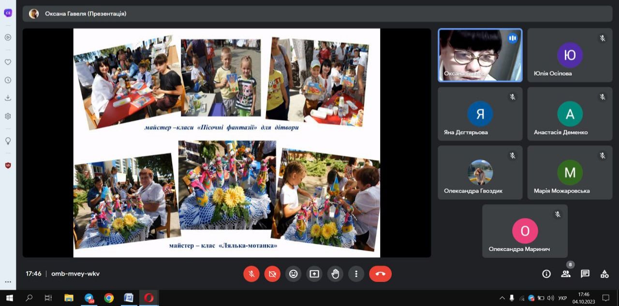Switch input language УКР
Screen dimensions: 619x306
562,298
